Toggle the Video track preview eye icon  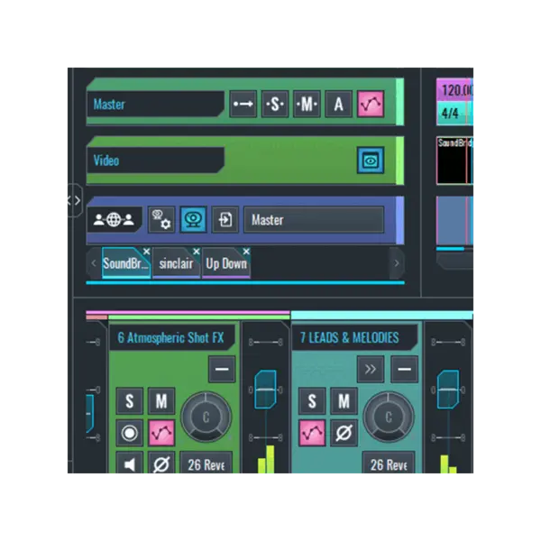[x=371, y=160]
